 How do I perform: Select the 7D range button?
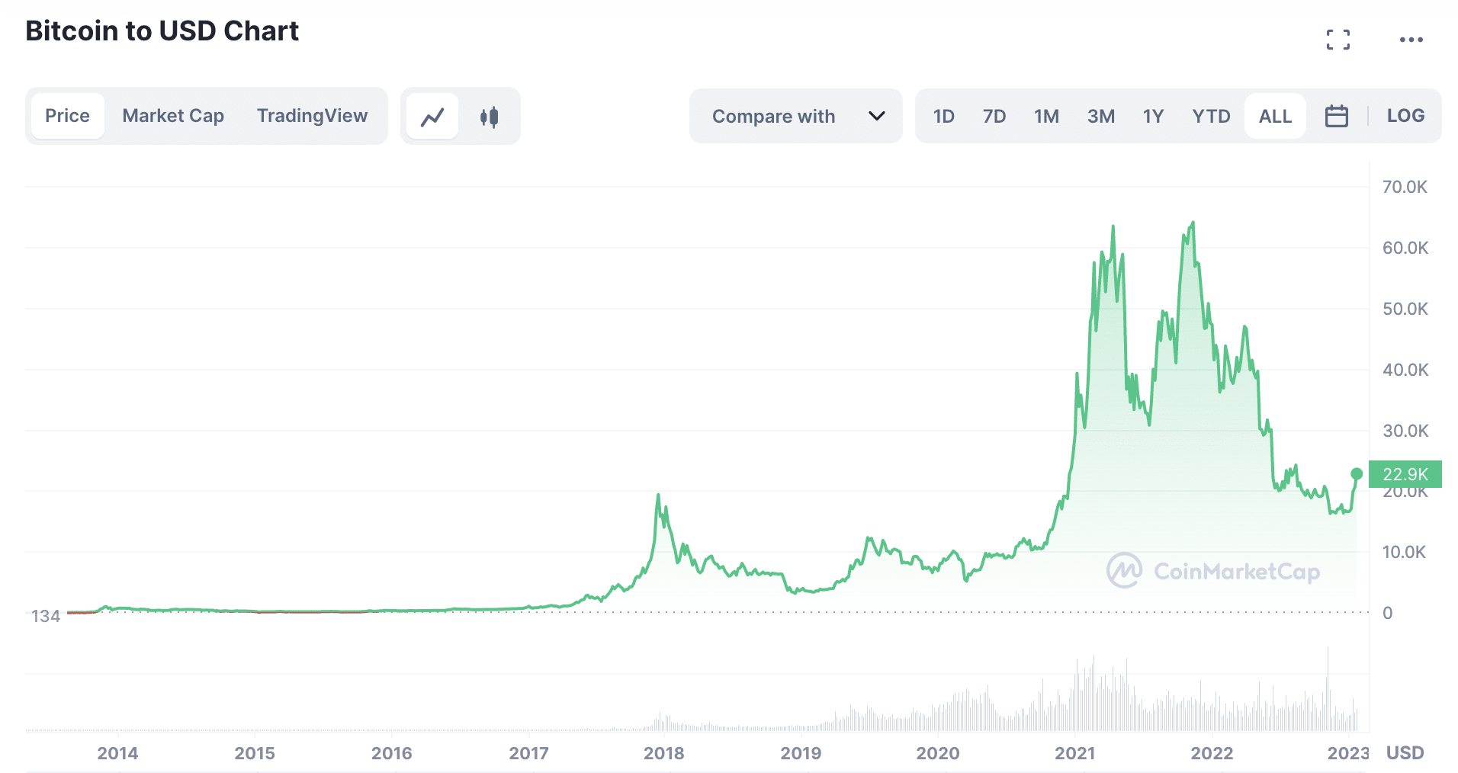pyautogui.click(x=994, y=116)
